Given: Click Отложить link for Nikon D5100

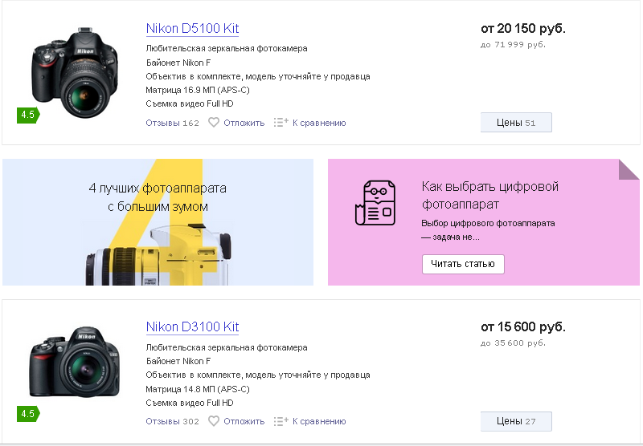Looking at the screenshot, I should 244,123.
